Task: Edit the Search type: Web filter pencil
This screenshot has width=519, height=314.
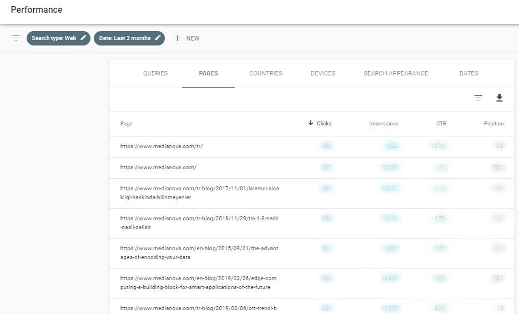Action: pos(83,38)
